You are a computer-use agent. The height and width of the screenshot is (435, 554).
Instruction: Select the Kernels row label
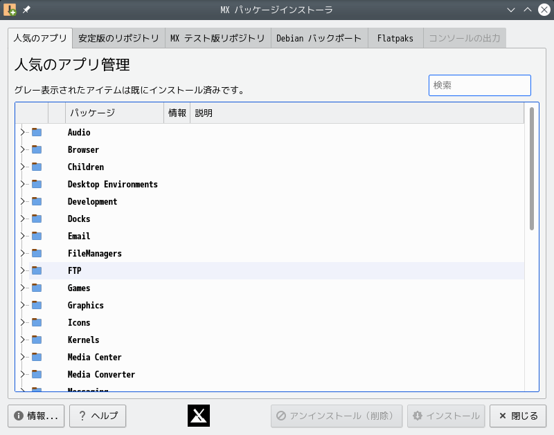click(x=83, y=340)
